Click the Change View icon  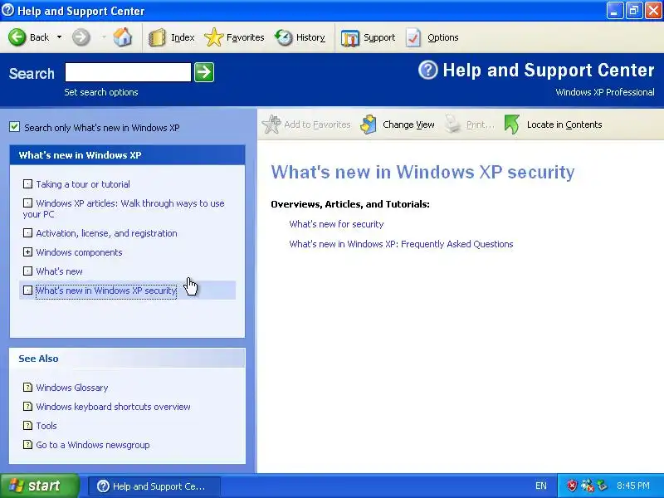[369, 124]
